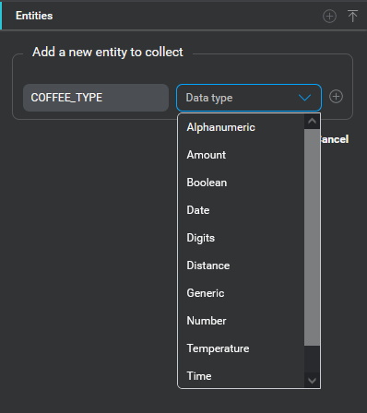Choose Date data type
Image resolution: width=367 pixels, height=413 pixels.
click(x=241, y=210)
